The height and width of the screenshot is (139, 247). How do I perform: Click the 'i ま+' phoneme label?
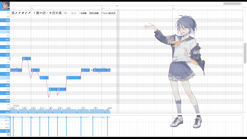51,108
